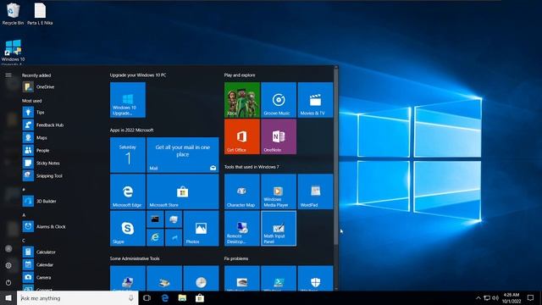Screen dimensions: 542x305
Task: Click the Cortana microphone icon
Action: 131,298
